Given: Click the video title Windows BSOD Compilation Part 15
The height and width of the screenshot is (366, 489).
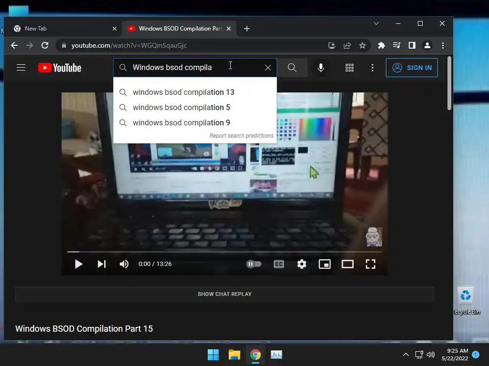Looking at the screenshot, I should point(84,329).
